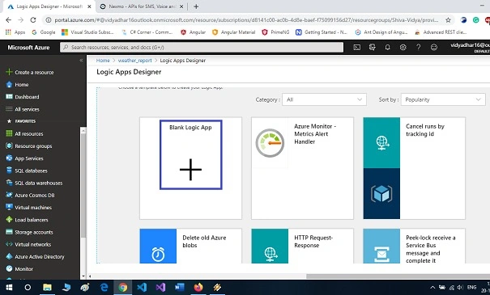Click the Virtual networks icon
This screenshot has width=490, height=295.
(x=9, y=244)
